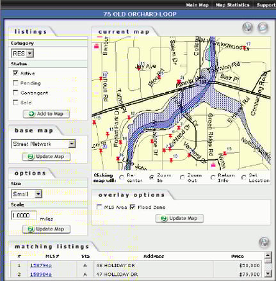Select map pin 13 near Raven road
This screenshot has height=281, width=276.
225,153
